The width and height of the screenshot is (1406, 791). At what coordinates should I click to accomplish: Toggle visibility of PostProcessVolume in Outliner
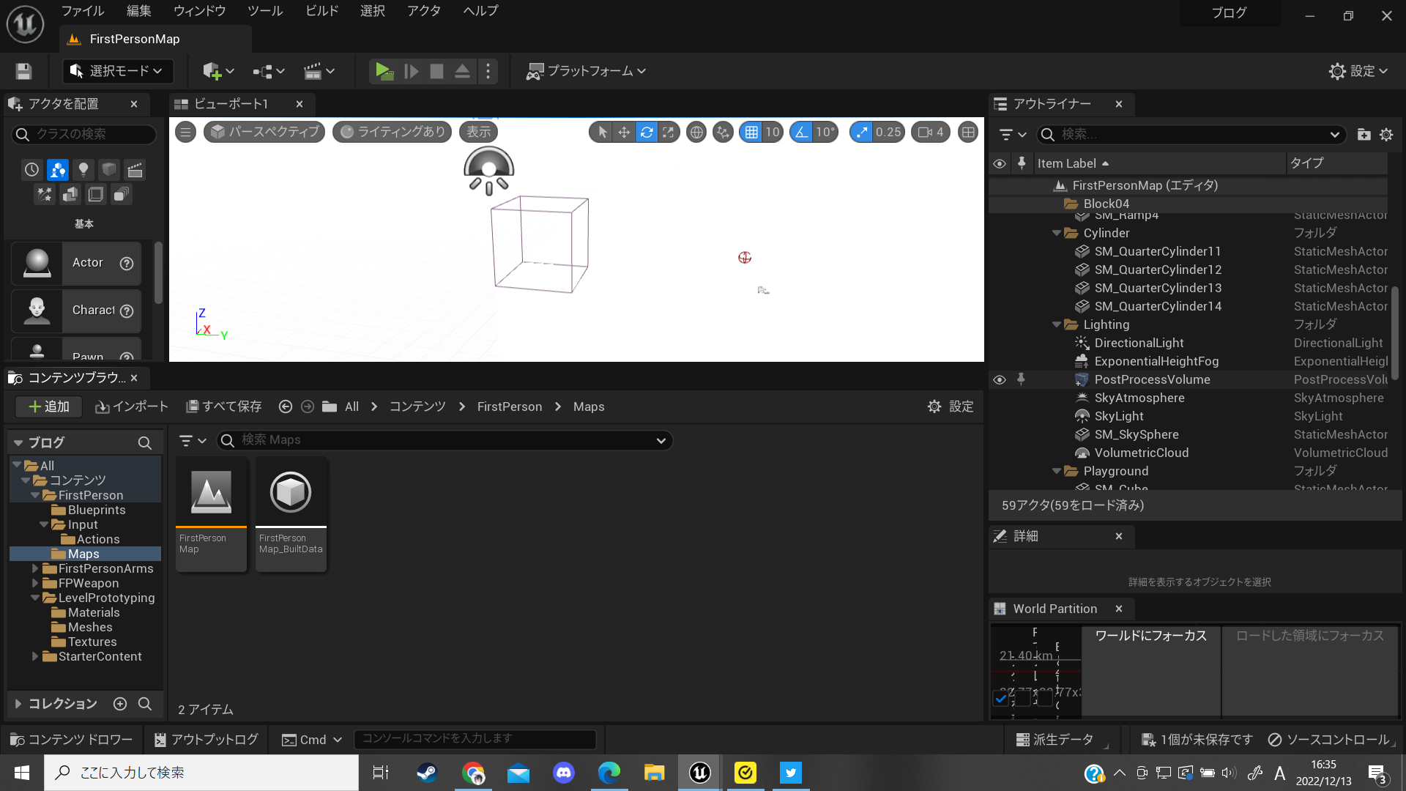(1000, 379)
